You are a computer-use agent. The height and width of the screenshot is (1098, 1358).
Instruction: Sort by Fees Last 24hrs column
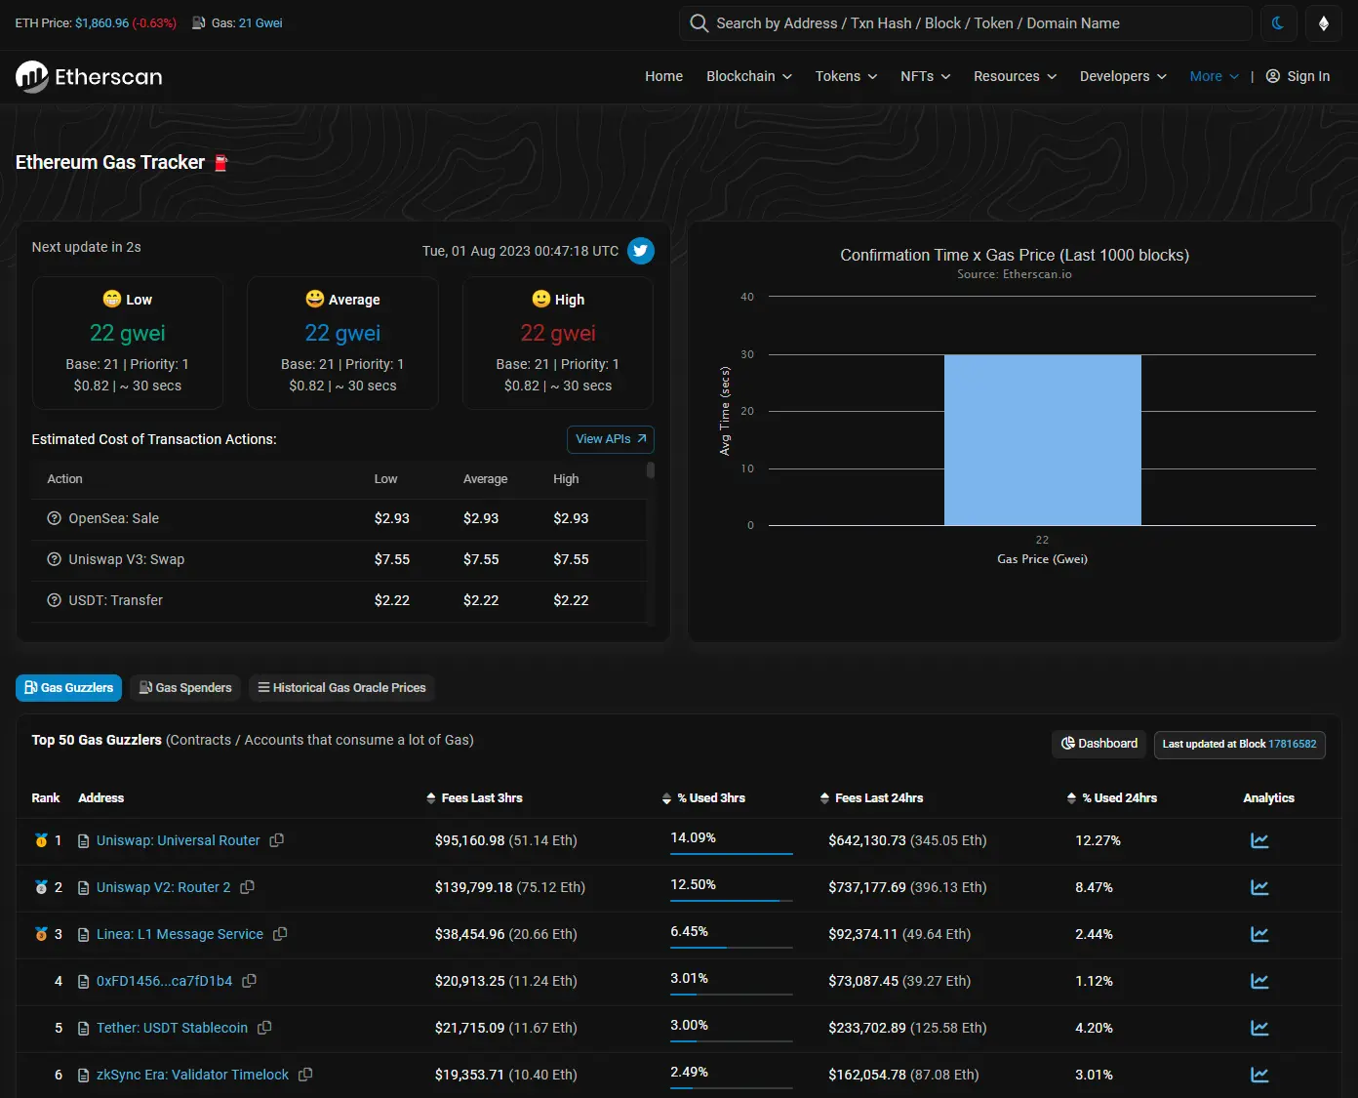click(872, 798)
